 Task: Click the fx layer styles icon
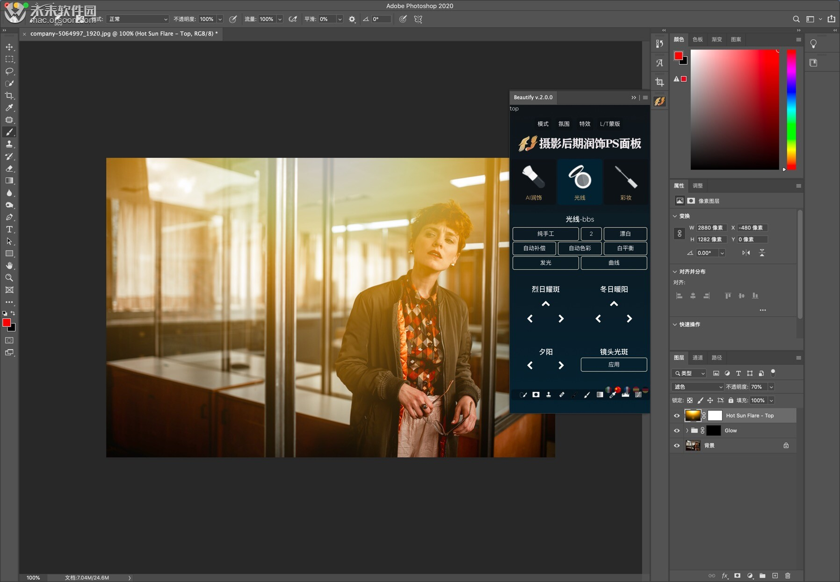point(724,575)
